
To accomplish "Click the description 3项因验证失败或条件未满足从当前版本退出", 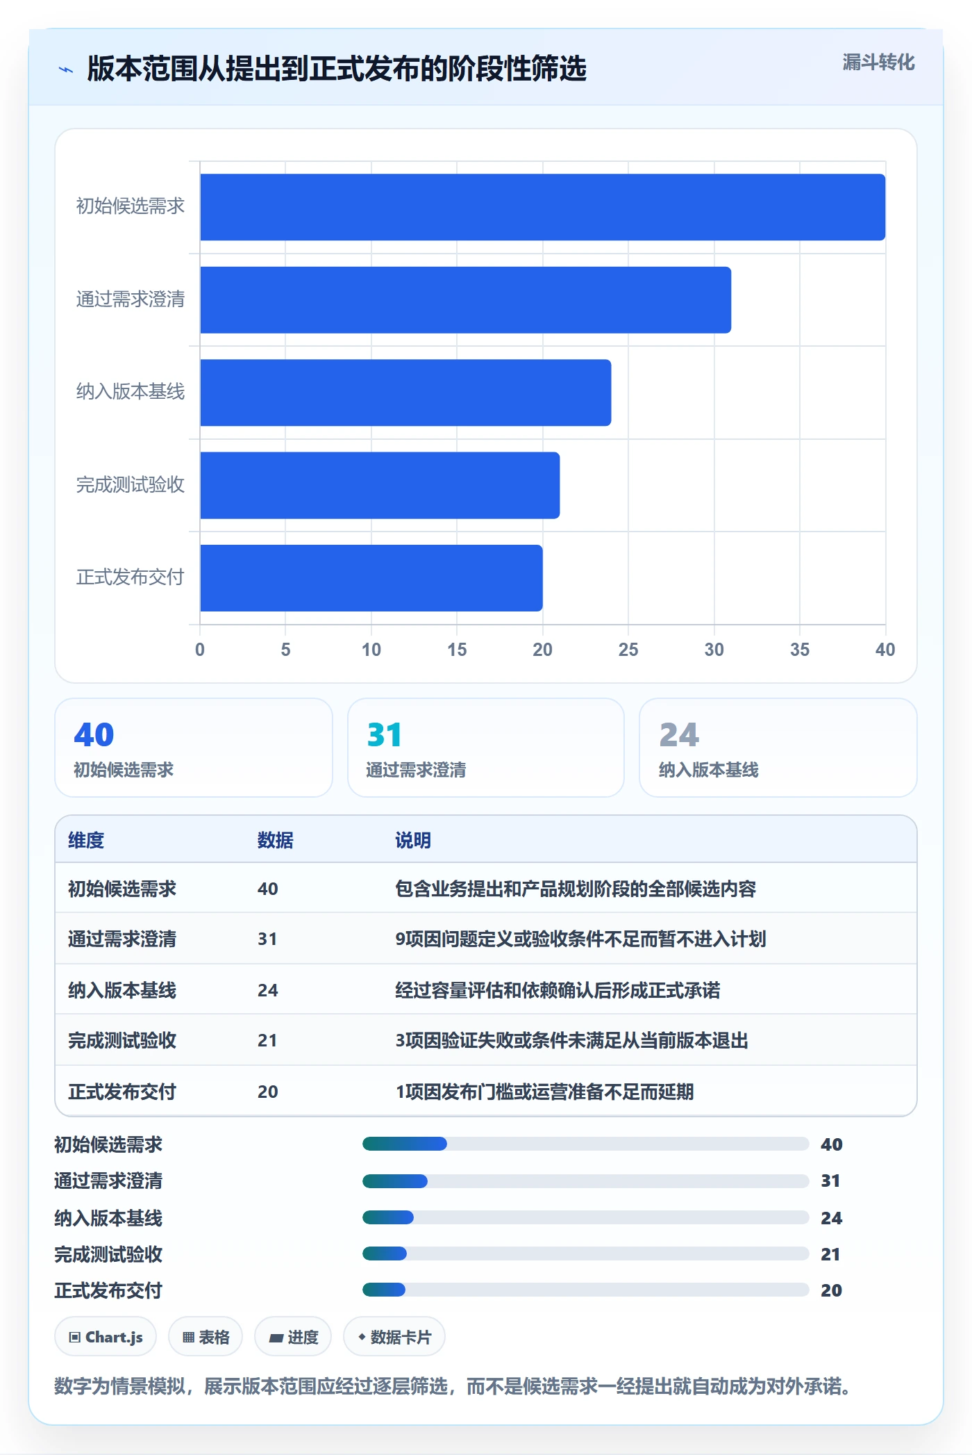I will click(571, 1040).
